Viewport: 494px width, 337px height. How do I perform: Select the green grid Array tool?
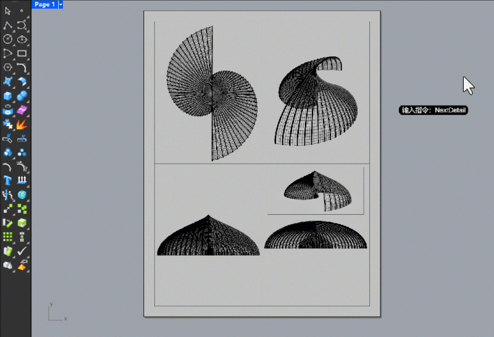[x=8, y=237]
